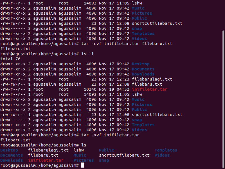This screenshot has width=225, height=169.
Task: Click the ls -l command line
Action: coord(47,54)
